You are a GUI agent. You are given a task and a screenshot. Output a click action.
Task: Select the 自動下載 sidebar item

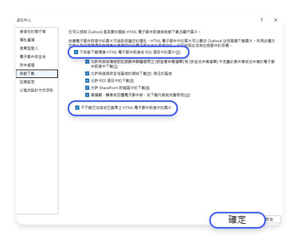coord(37,74)
